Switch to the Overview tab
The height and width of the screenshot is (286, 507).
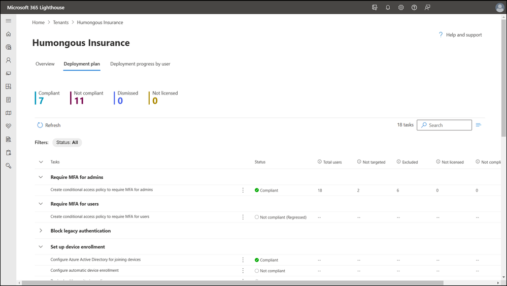coord(45,64)
